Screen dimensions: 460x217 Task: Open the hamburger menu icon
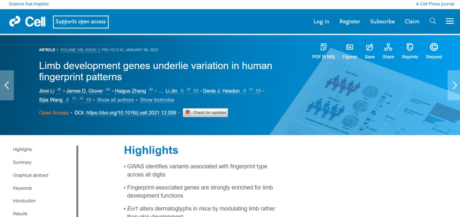pyautogui.click(x=450, y=21)
